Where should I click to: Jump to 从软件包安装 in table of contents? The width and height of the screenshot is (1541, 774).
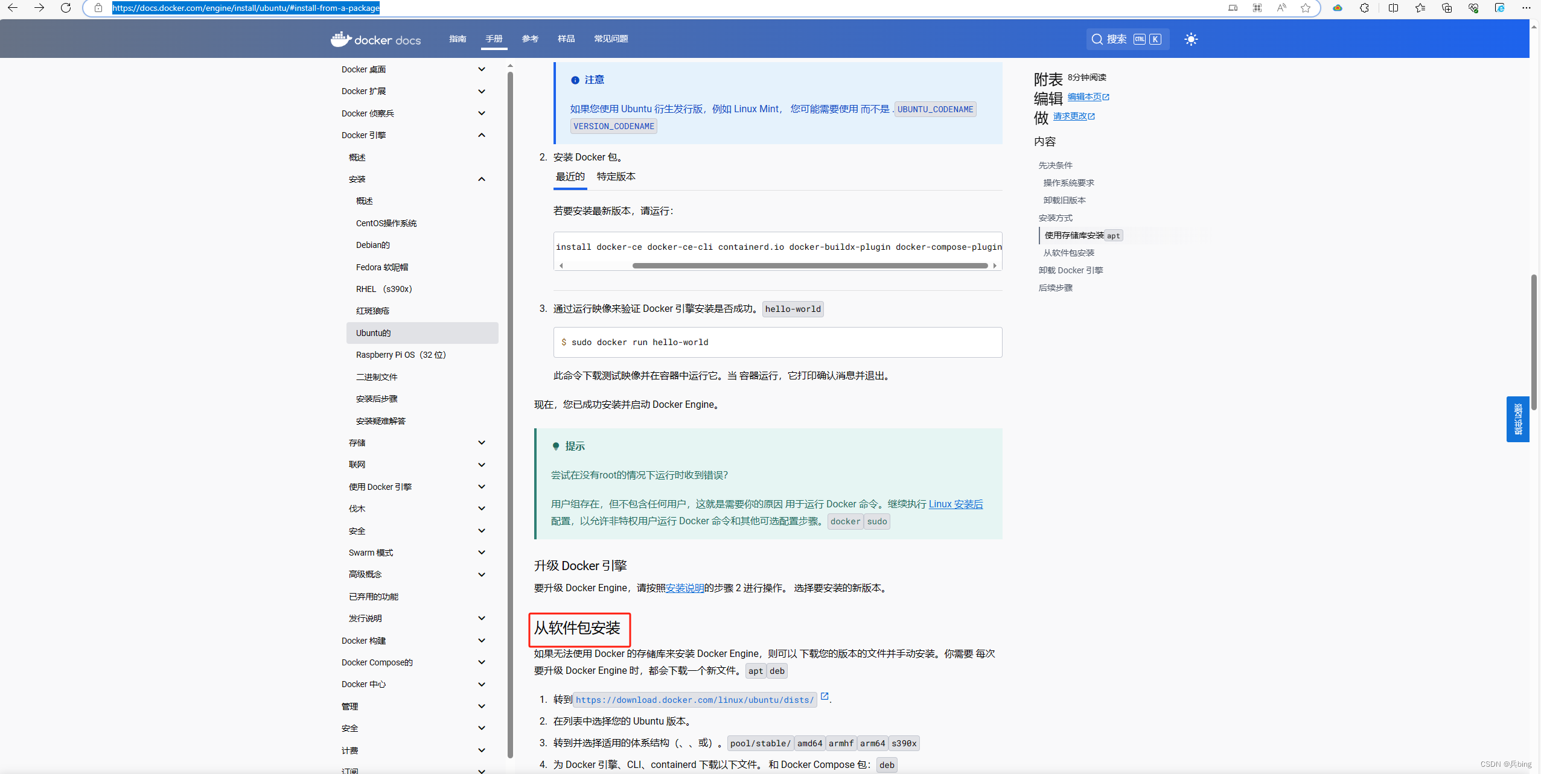pos(1068,253)
